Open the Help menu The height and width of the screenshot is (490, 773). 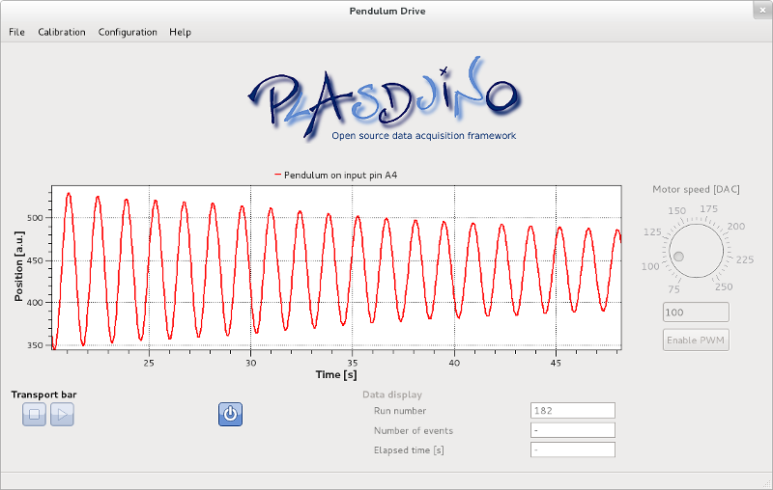180,32
